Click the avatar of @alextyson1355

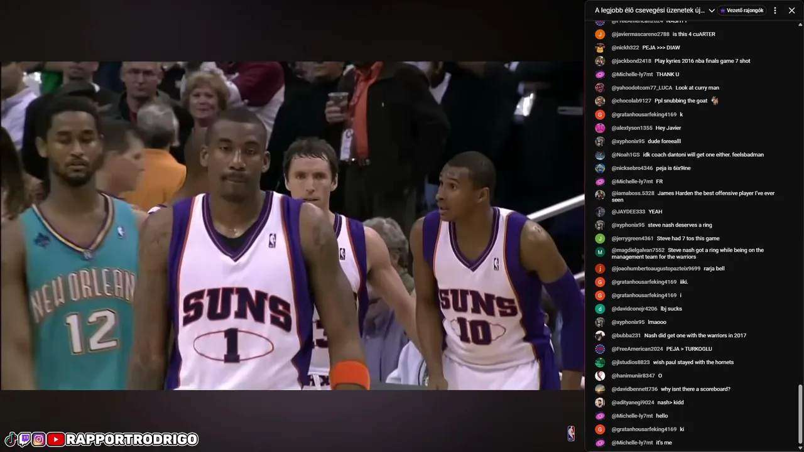click(600, 128)
